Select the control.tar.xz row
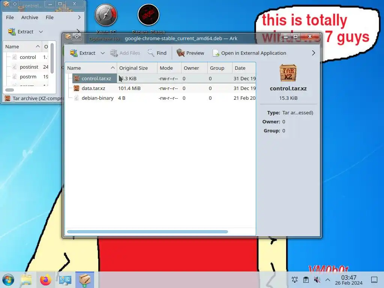The height and width of the screenshot is (288, 384). click(x=160, y=78)
